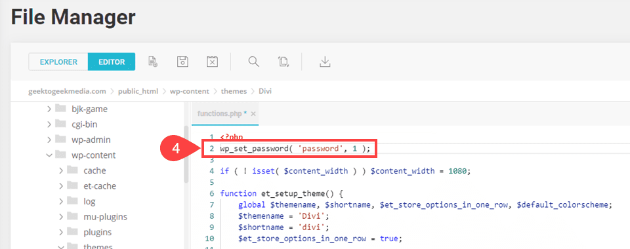Click the download arrow icon
This screenshot has height=249, width=630.
pyautogui.click(x=325, y=62)
